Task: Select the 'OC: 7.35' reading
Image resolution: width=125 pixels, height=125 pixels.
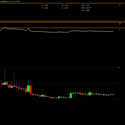Action: [85, 5]
